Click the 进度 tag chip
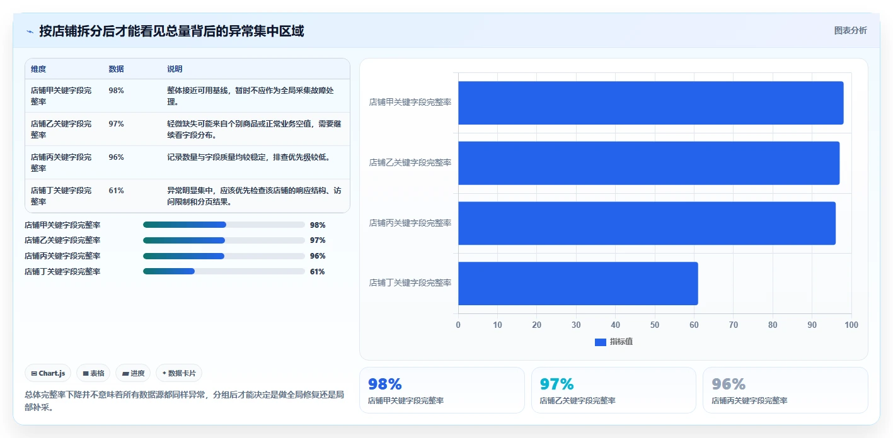Viewport: 893px width, 438px height. (133, 373)
